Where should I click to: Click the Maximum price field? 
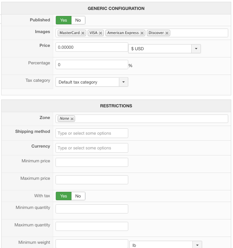[92, 180]
